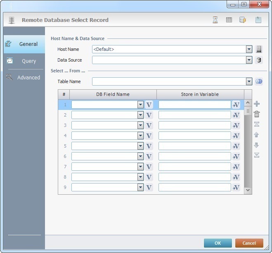
Task: Click the database icon in header
Action: point(243,20)
